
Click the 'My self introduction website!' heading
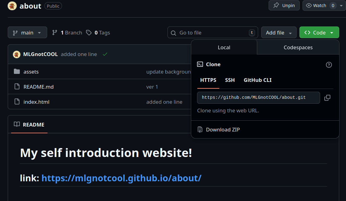[x=106, y=153]
